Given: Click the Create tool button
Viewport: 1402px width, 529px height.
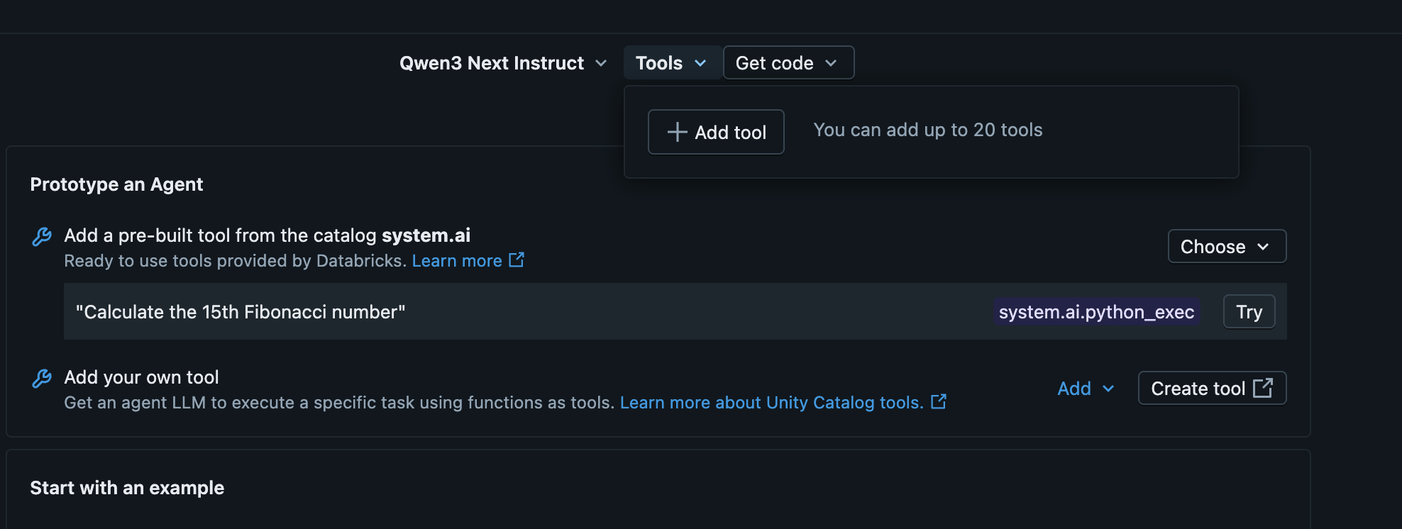Looking at the screenshot, I should click(x=1212, y=389).
